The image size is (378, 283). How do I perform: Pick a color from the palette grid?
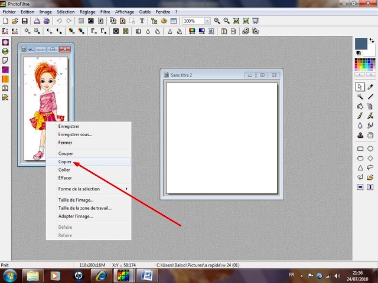click(x=365, y=64)
